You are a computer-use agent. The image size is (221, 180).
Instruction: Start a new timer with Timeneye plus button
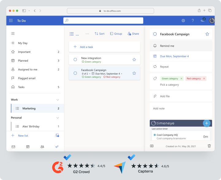coord(207,123)
